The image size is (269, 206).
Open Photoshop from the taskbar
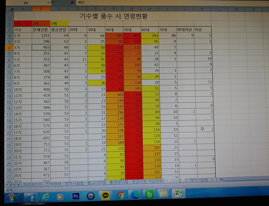tap(76, 196)
